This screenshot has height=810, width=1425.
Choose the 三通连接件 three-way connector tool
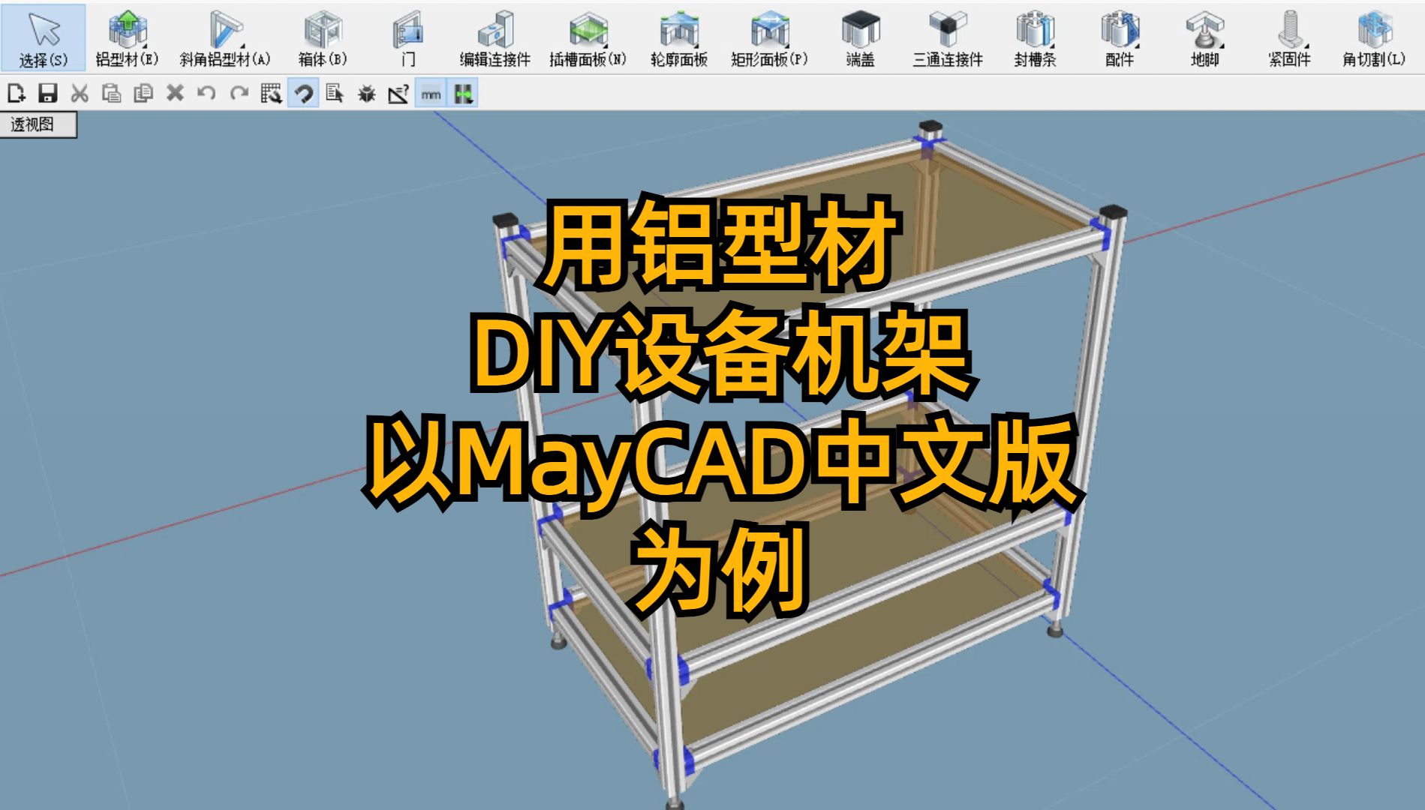948,37
